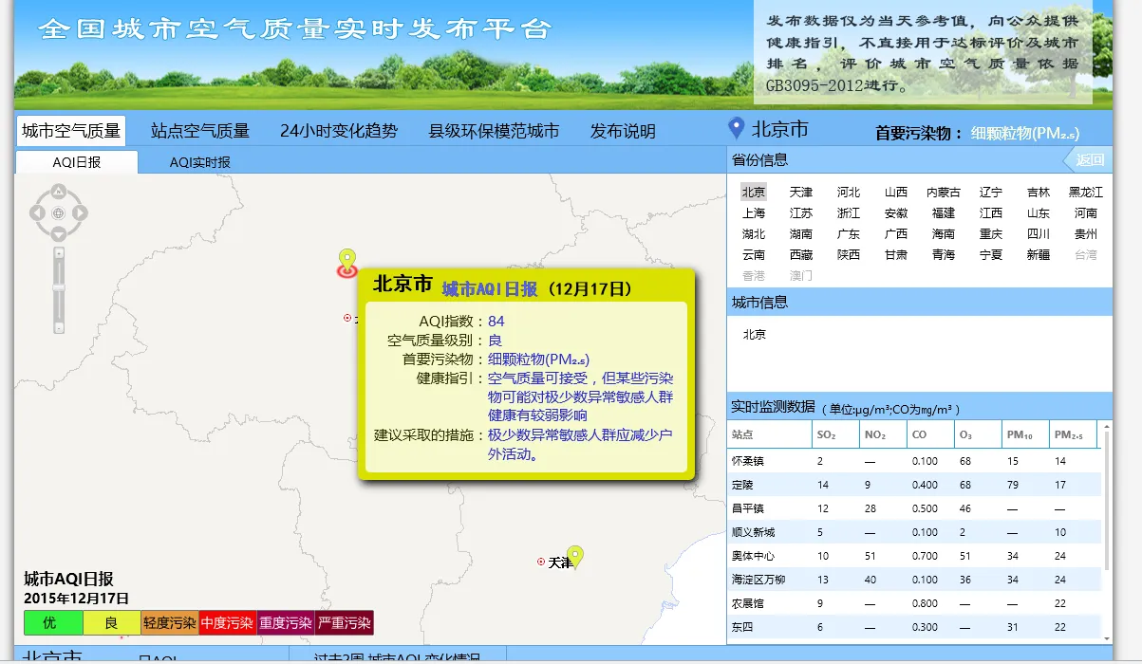
Task: Click the globe icon to reset map view
Action: 58,213
